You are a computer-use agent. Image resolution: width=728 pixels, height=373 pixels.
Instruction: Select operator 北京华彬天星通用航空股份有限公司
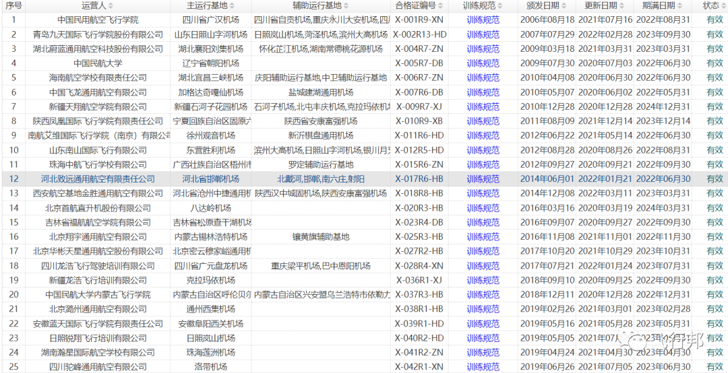(x=98, y=251)
